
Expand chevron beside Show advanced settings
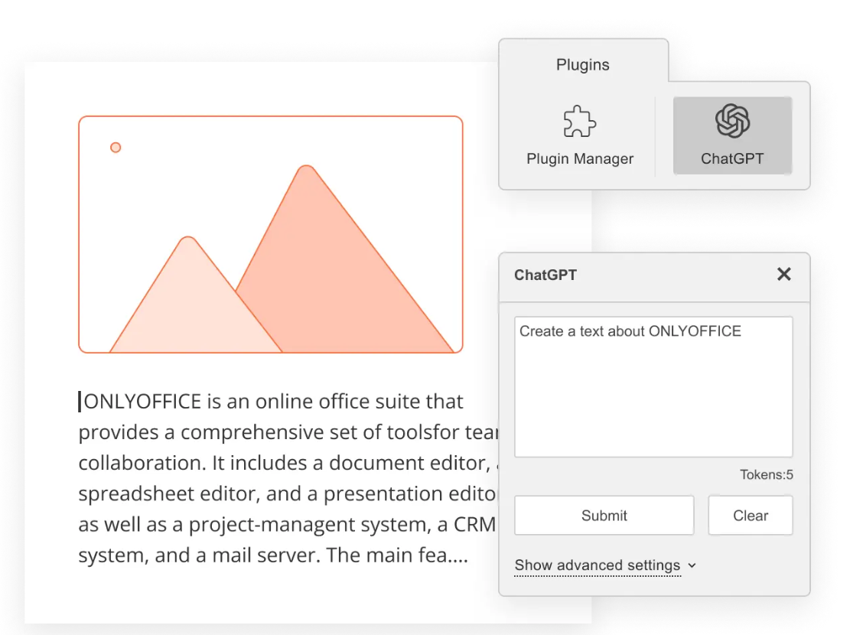coord(692,565)
